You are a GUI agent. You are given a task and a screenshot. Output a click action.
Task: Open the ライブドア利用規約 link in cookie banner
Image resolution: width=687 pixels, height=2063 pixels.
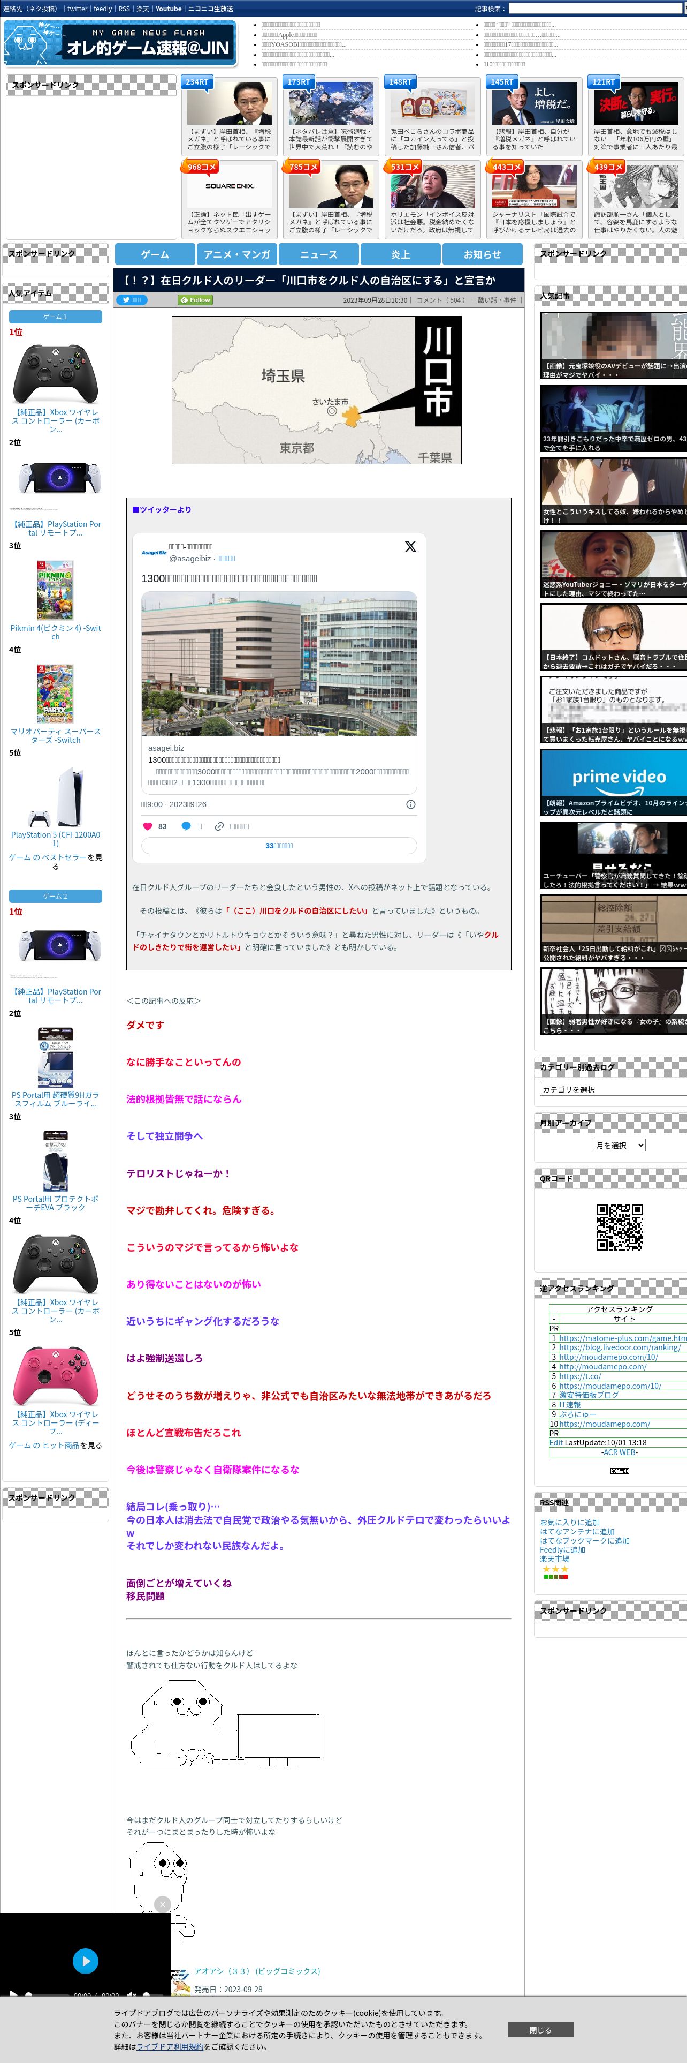(170, 2046)
